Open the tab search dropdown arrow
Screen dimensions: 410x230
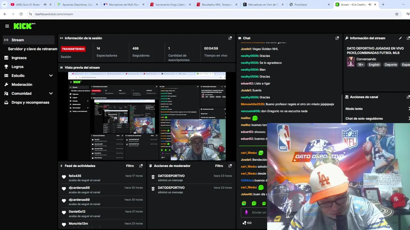pyautogui.click(x=4, y=4)
